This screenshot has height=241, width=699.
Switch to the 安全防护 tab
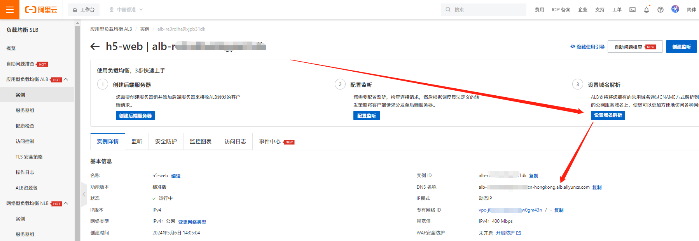pyautogui.click(x=166, y=141)
